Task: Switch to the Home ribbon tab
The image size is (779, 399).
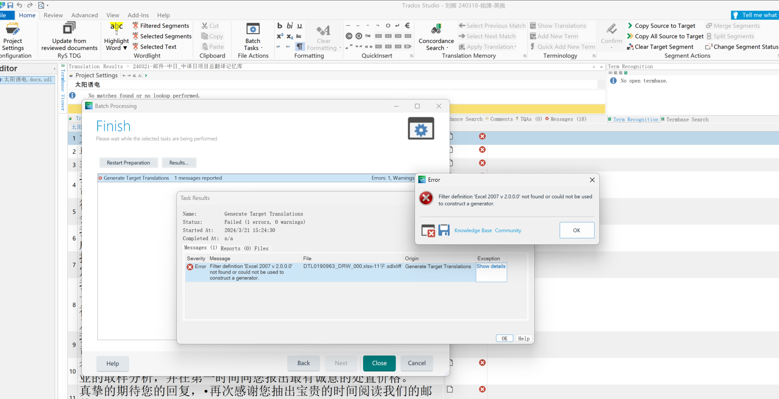Action: tap(27, 15)
